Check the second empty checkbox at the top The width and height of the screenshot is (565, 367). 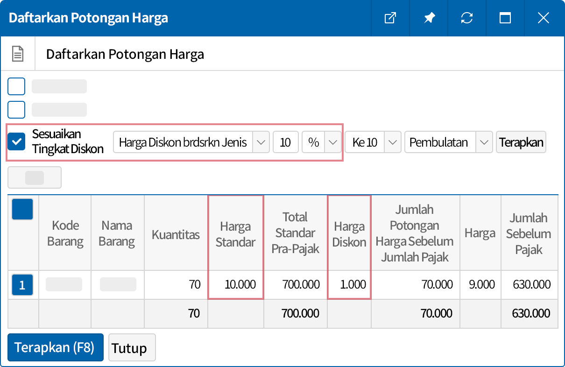[x=16, y=109]
